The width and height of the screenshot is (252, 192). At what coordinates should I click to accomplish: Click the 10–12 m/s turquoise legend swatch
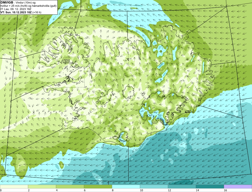[154, 186]
